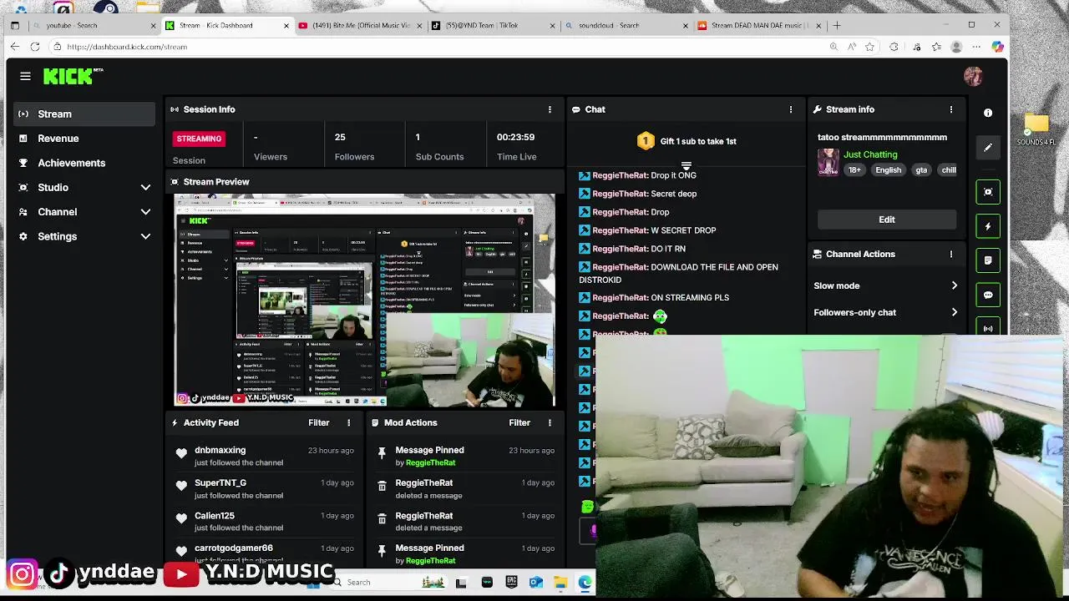Image resolution: width=1069 pixels, height=601 pixels.
Task: Click the green emote in ReggieTheRat's message
Action: click(x=660, y=316)
